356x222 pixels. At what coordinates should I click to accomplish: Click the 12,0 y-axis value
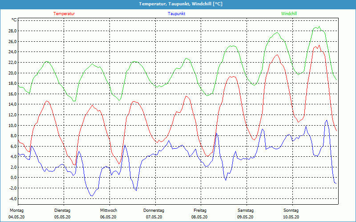pyautogui.click(x=12, y=115)
